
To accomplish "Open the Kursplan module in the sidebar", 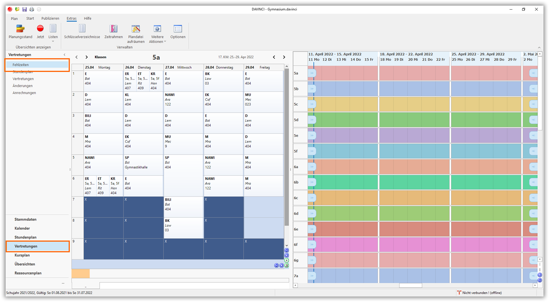I will pos(22,255).
